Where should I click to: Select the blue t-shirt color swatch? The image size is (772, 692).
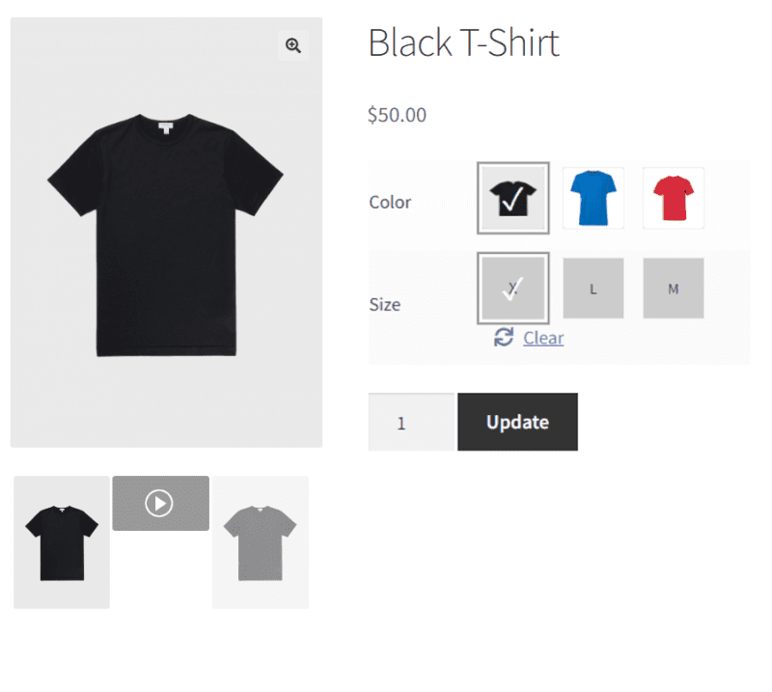pos(593,197)
